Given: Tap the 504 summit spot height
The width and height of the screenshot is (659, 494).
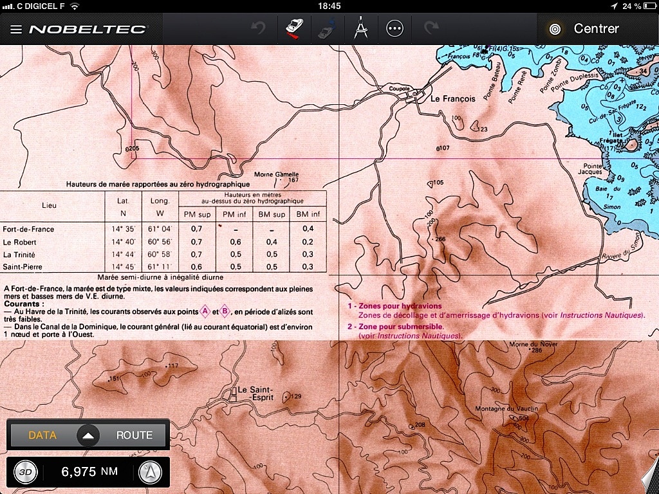Looking at the screenshot, I should coord(523,418).
